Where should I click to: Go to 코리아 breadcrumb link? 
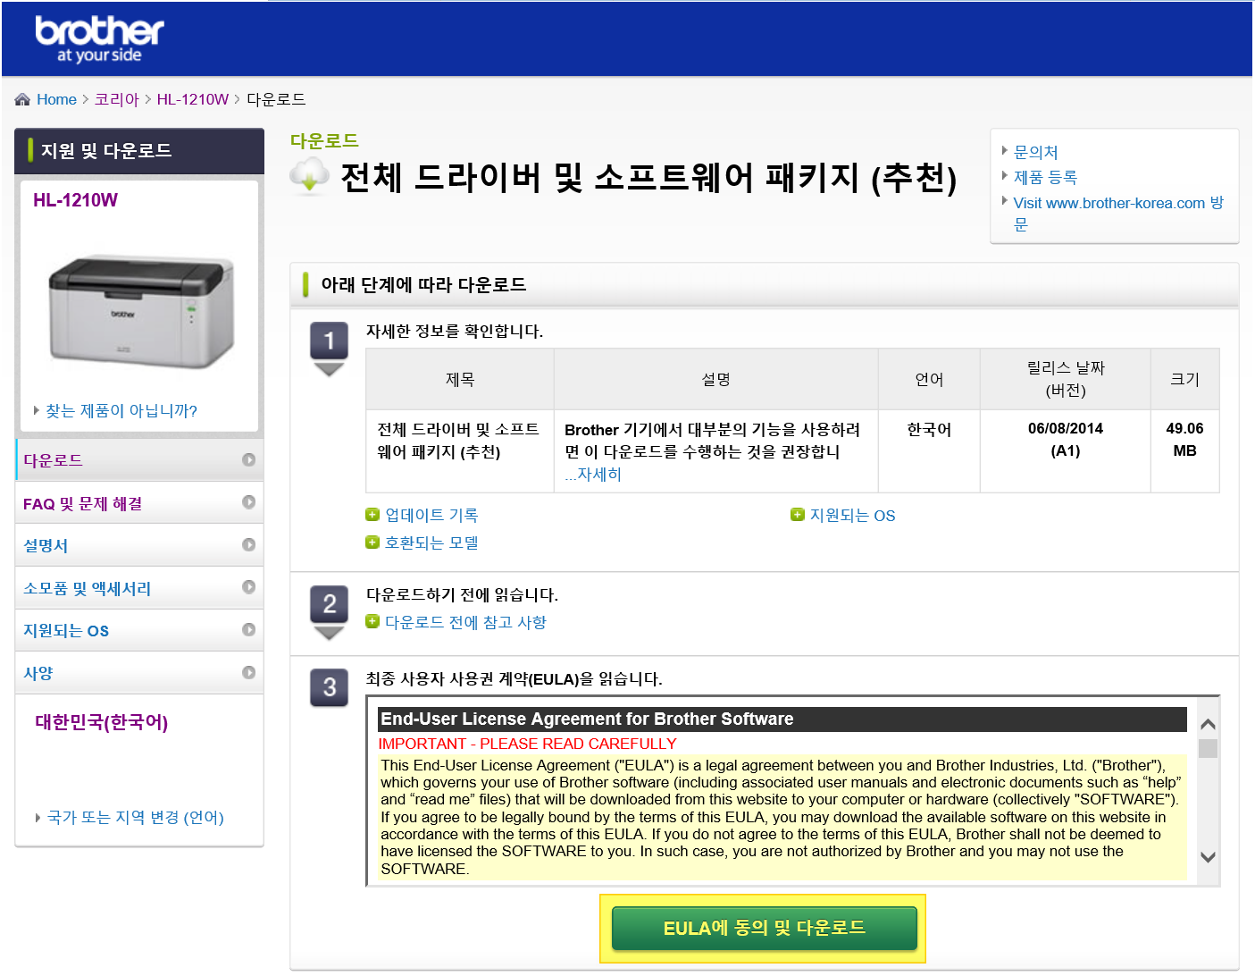coord(117,99)
